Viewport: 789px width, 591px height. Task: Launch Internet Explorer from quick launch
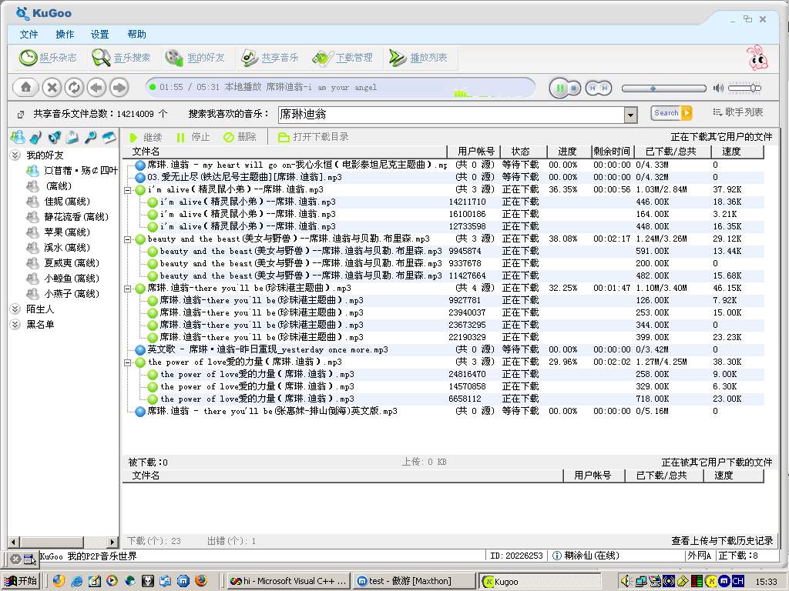pyautogui.click(x=76, y=581)
